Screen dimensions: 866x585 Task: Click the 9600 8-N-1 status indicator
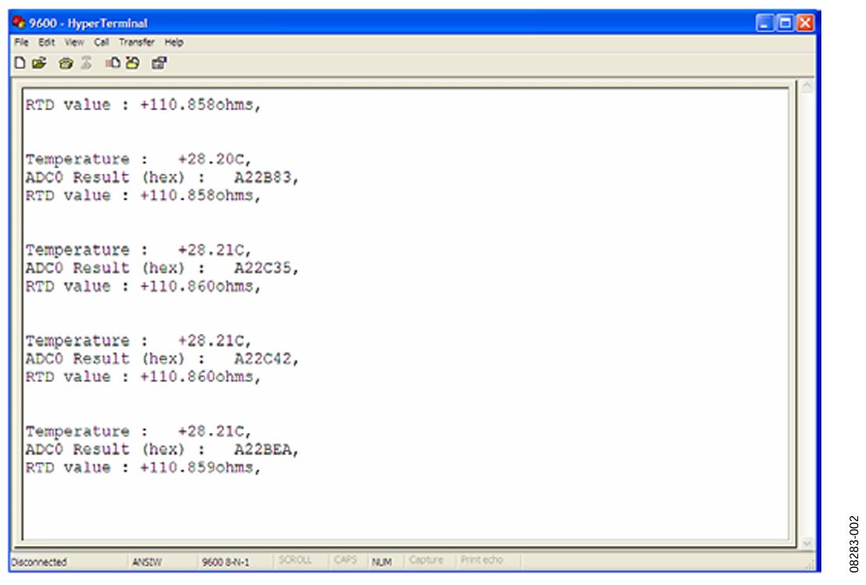coord(226,562)
